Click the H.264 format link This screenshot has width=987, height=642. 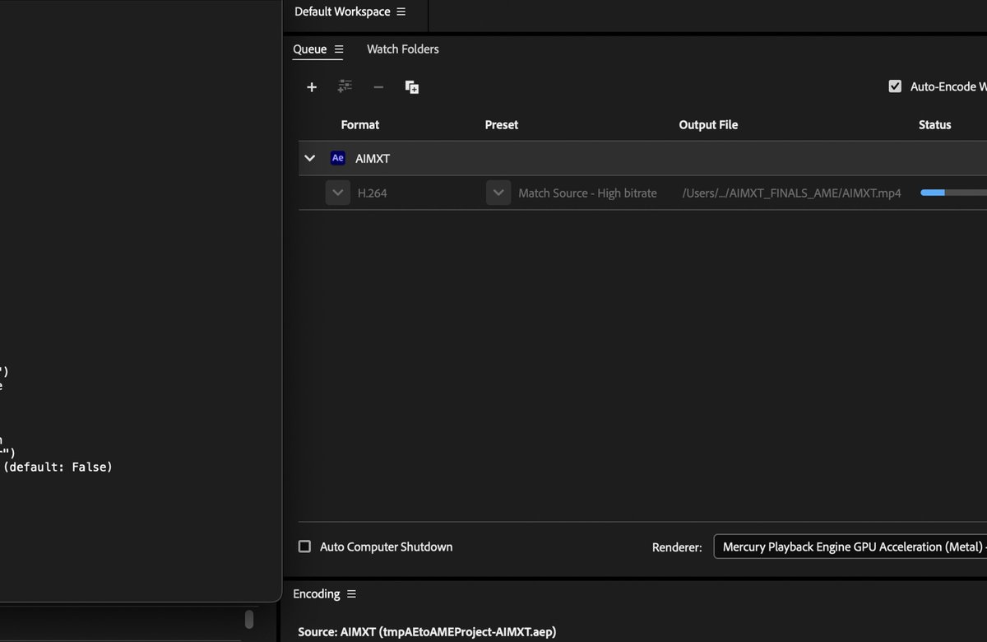[x=373, y=193]
